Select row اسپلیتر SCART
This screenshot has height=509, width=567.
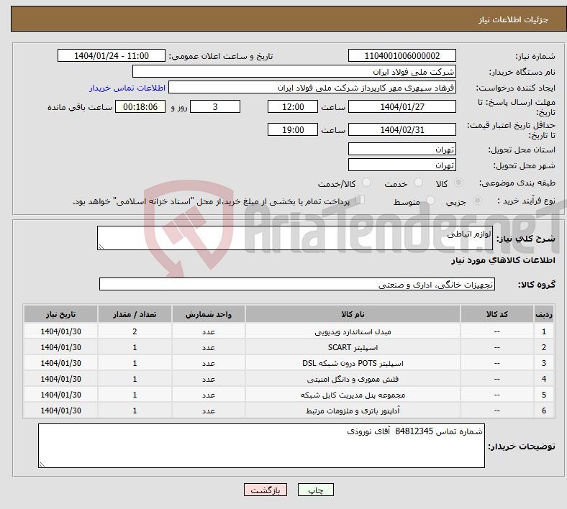point(289,347)
